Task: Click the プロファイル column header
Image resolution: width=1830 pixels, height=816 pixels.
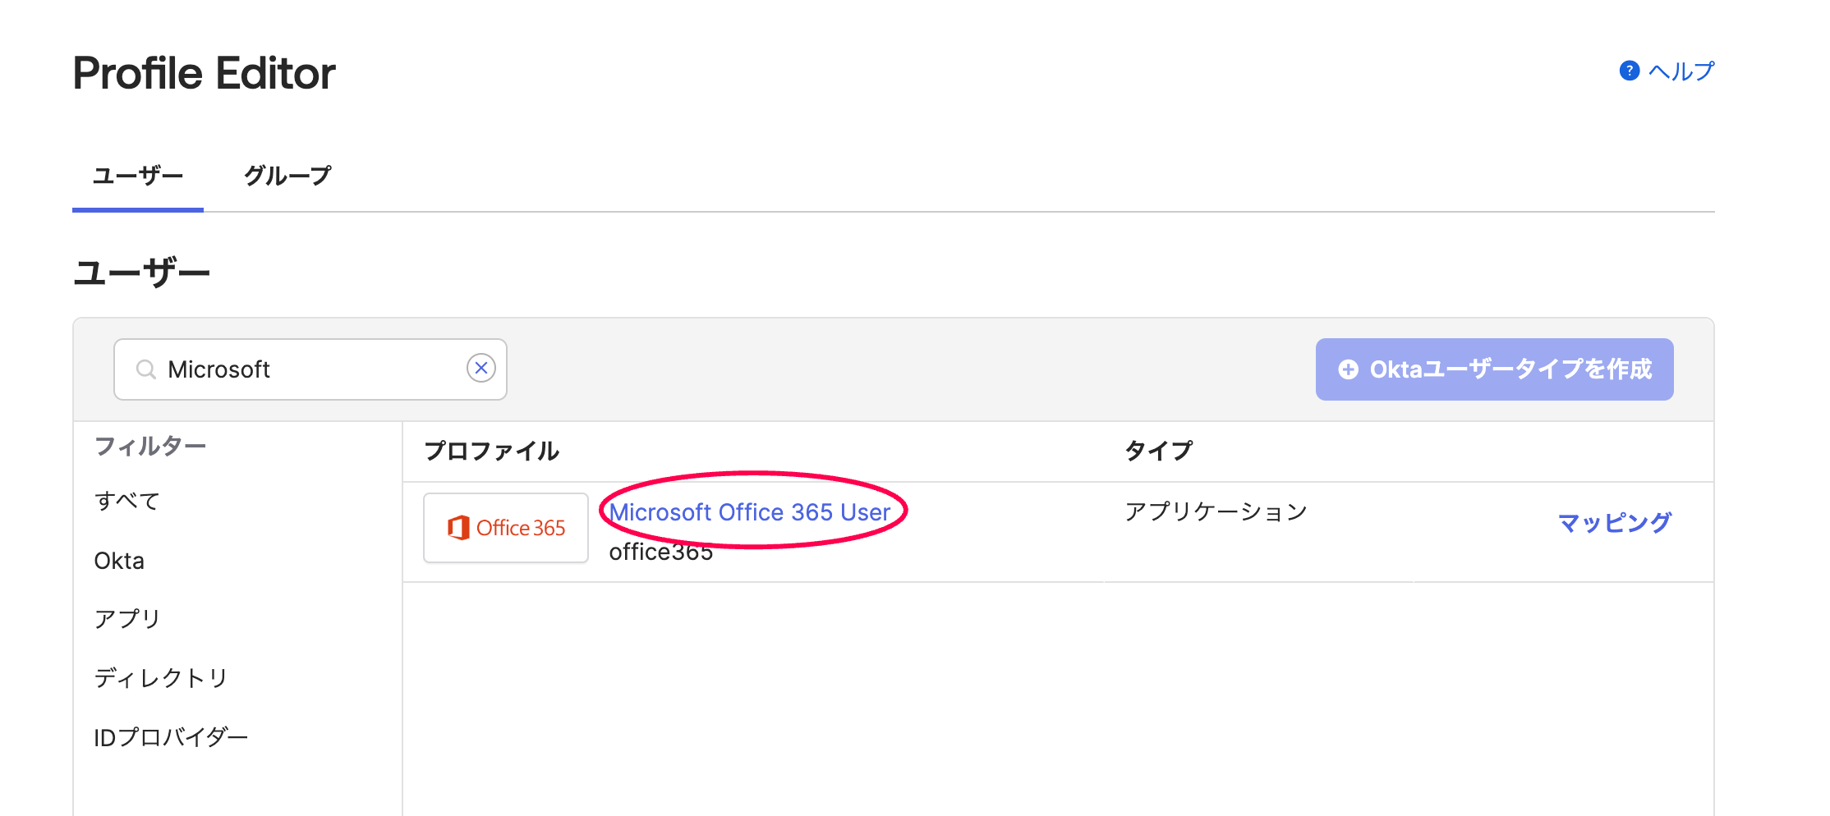Action: [x=491, y=451]
